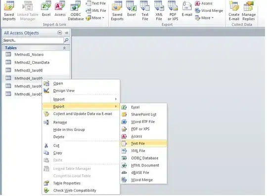
Task: Expand the More dropdown in Export group
Action: 204,18
